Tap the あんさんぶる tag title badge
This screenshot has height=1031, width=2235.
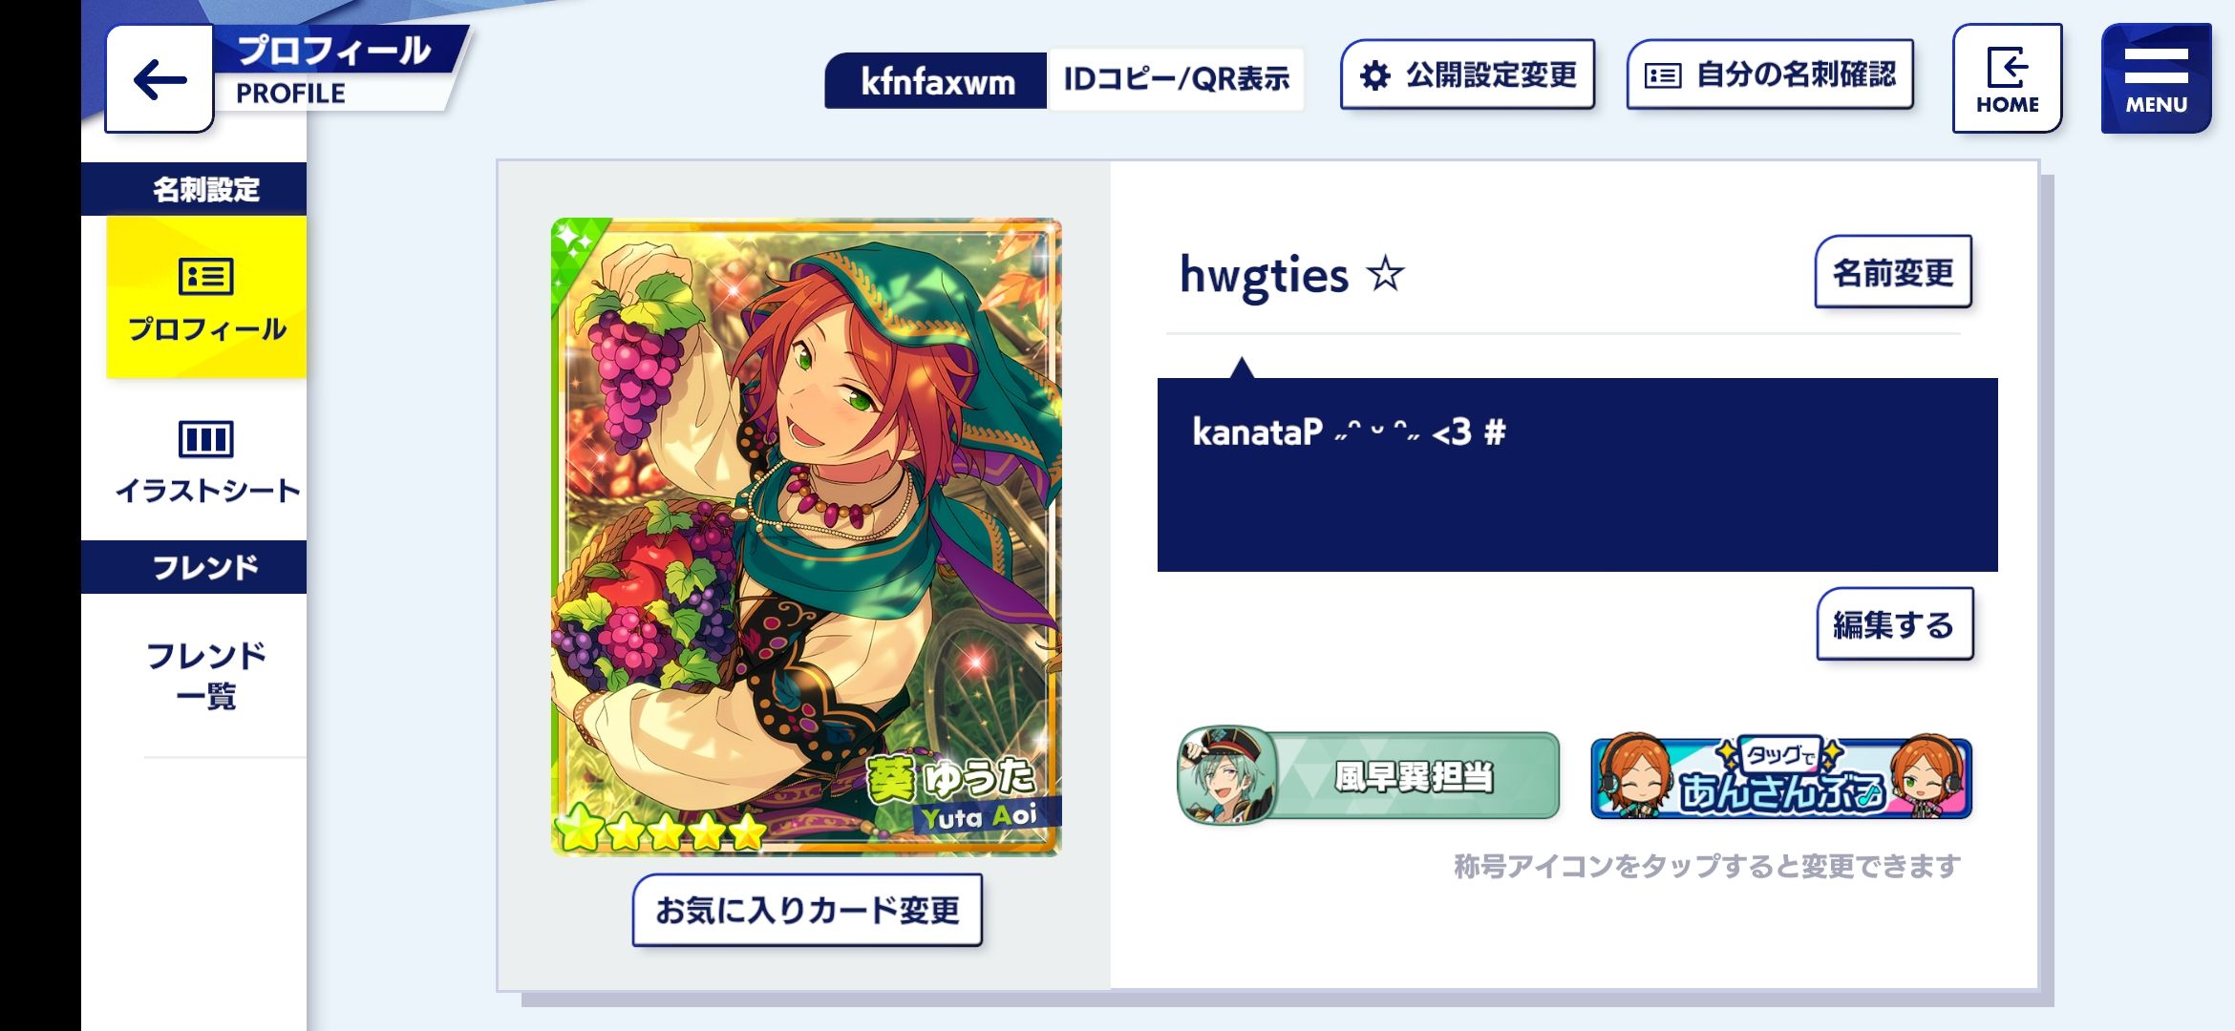click(x=1781, y=778)
